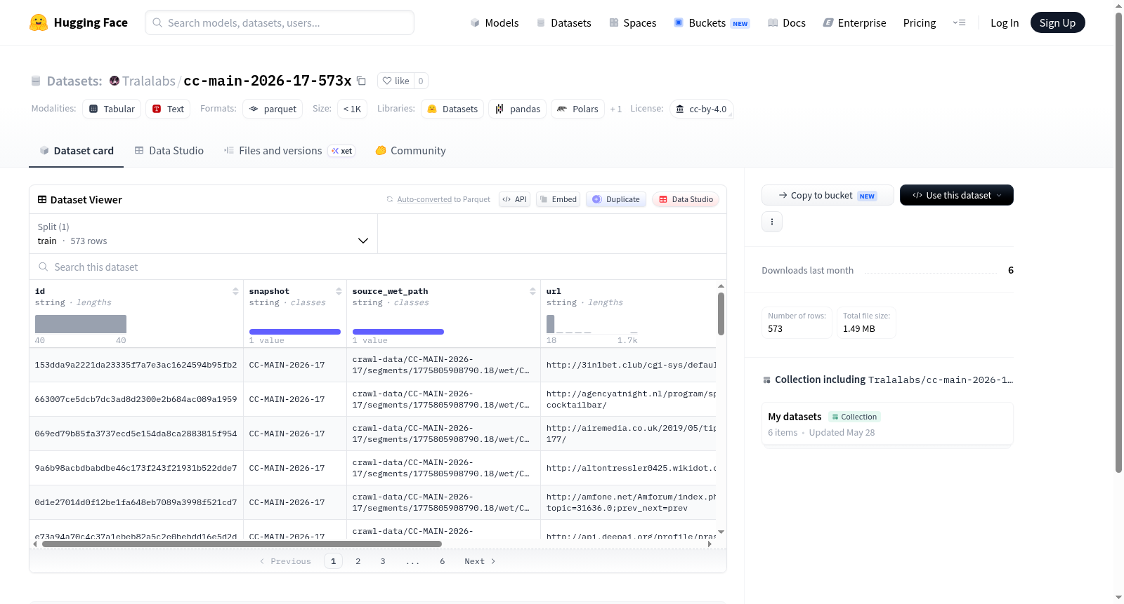Open Datasets in the top navigation
Image resolution: width=1124 pixels, height=604 pixels.
[563, 22]
